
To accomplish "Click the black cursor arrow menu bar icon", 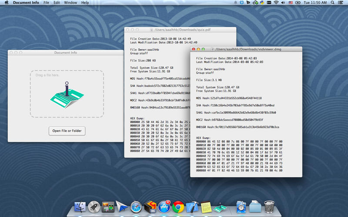I will pyautogui.click(x=248, y=3).
